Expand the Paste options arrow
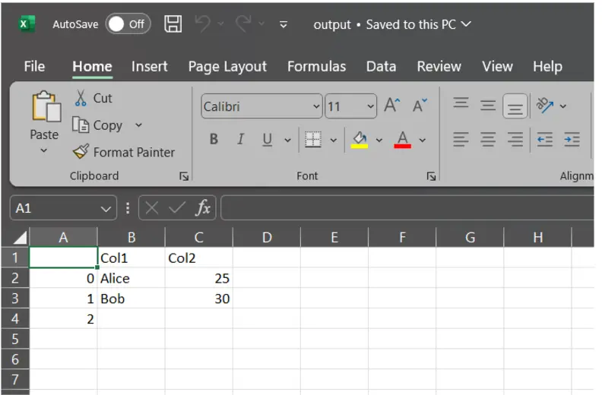This screenshot has height=395, width=602. tap(44, 150)
